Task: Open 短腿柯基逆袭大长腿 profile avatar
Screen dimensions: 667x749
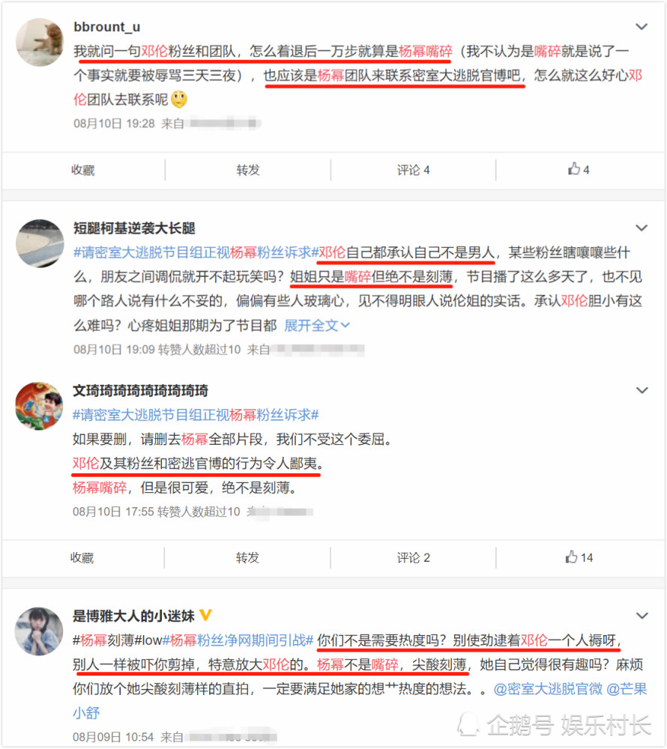Action: coord(40,243)
